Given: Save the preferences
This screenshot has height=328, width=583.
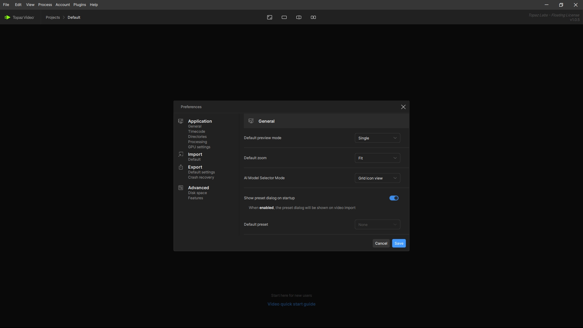Looking at the screenshot, I should point(399,243).
